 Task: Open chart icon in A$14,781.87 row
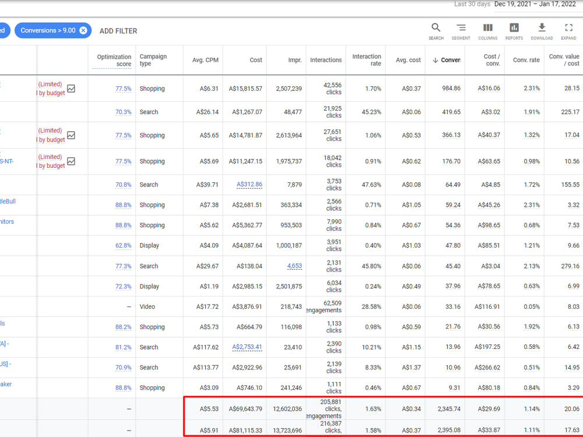71,135
